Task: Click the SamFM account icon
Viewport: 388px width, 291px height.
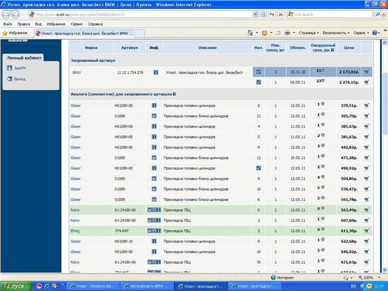Action: [10, 68]
